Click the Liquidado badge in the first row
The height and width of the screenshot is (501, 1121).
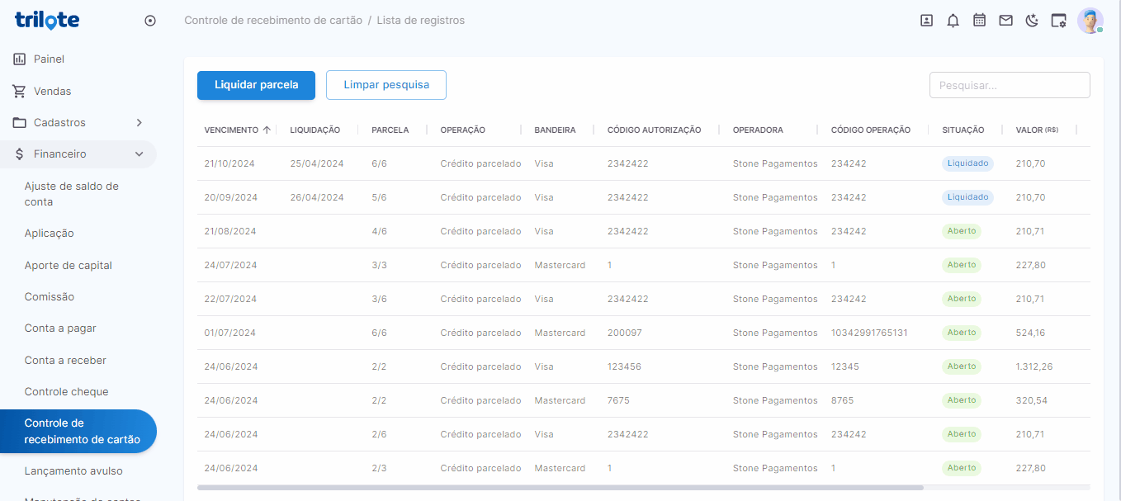pyautogui.click(x=967, y=163)
